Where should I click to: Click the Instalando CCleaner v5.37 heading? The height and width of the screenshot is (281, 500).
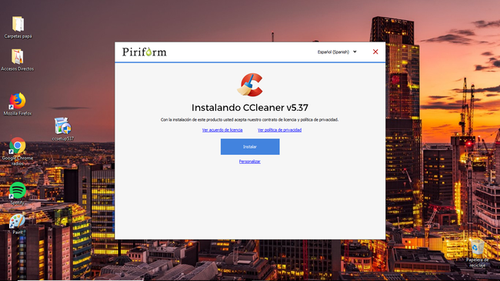pyautogui.click(x=250, y=108)
